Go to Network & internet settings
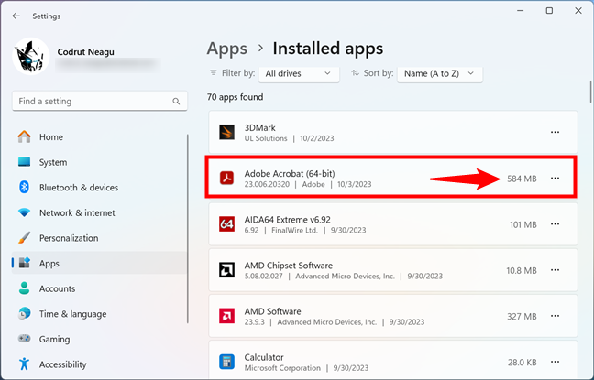Viewport: 594px width, 380px height. click(100, 212)
